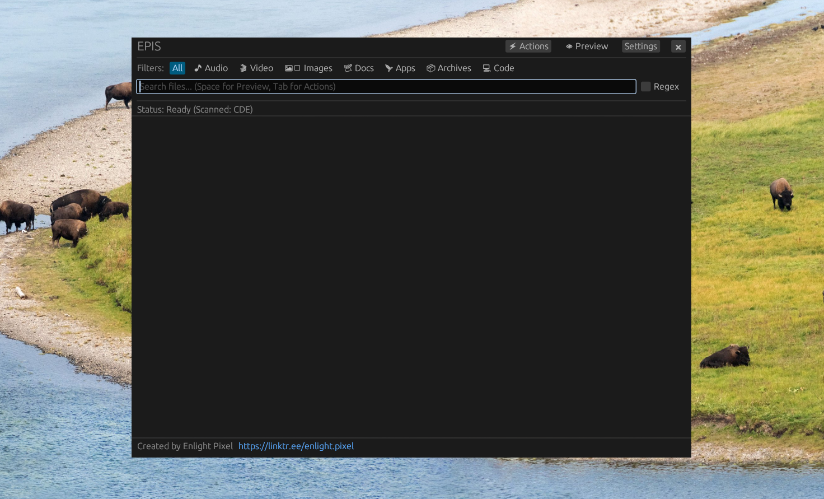The width and height of the screenshot is (824, 499).
Task: Filter results by Archives
Action: pos(449,68)
